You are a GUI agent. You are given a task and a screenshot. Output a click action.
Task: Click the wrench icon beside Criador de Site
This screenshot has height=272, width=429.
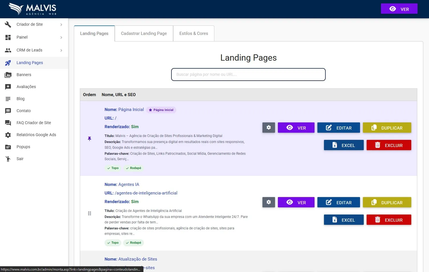point(8,24)
